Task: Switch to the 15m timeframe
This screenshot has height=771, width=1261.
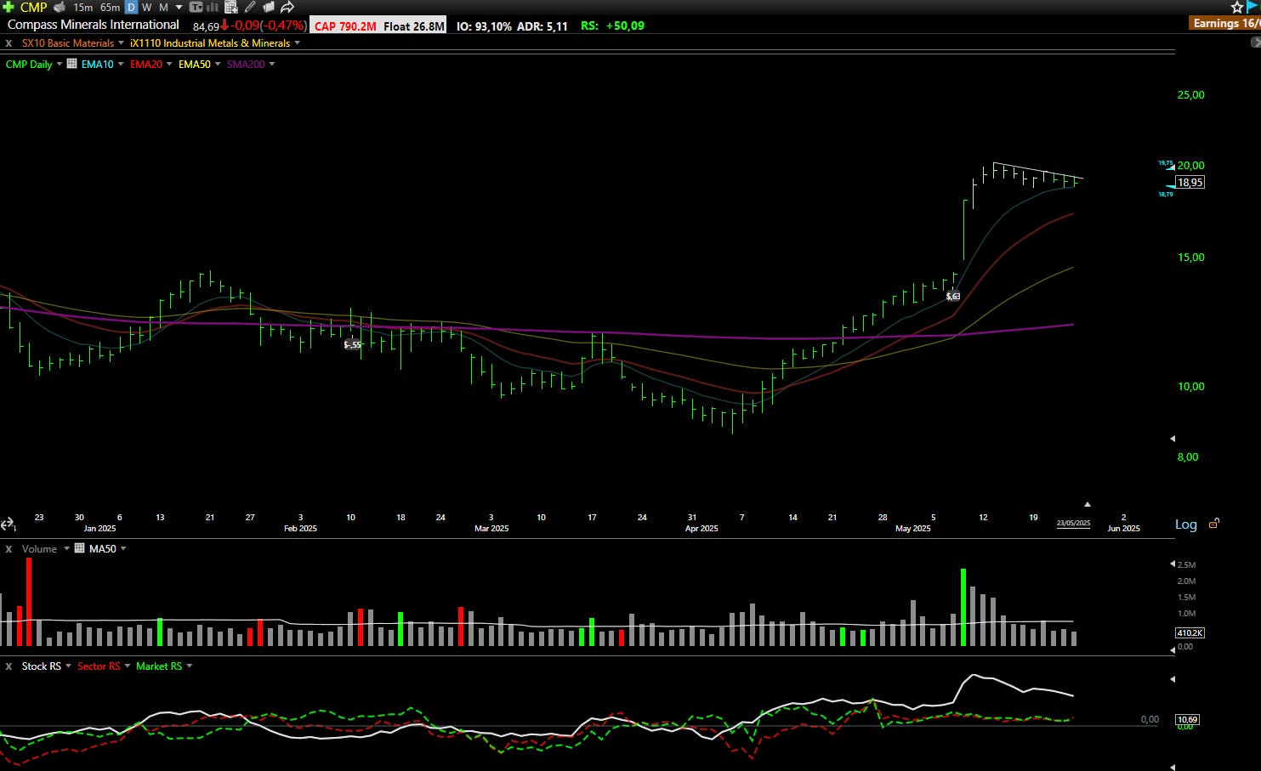Action: point(83,7)
